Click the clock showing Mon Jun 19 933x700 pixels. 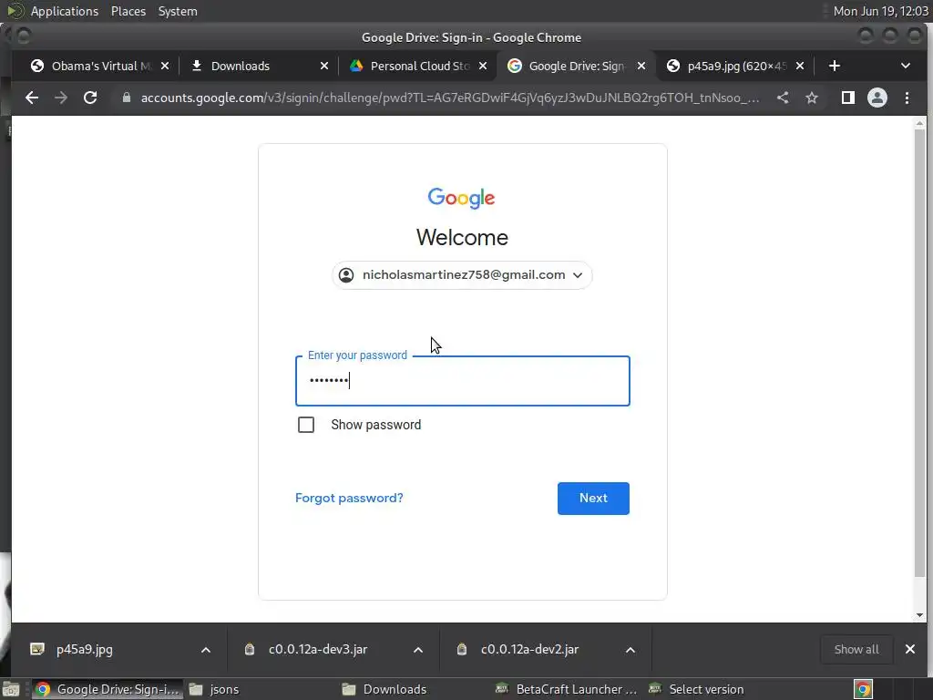[x=881, y=11]
